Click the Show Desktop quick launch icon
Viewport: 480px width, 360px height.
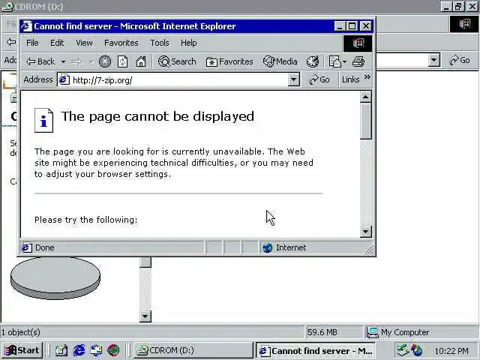(x=61, y=350)
